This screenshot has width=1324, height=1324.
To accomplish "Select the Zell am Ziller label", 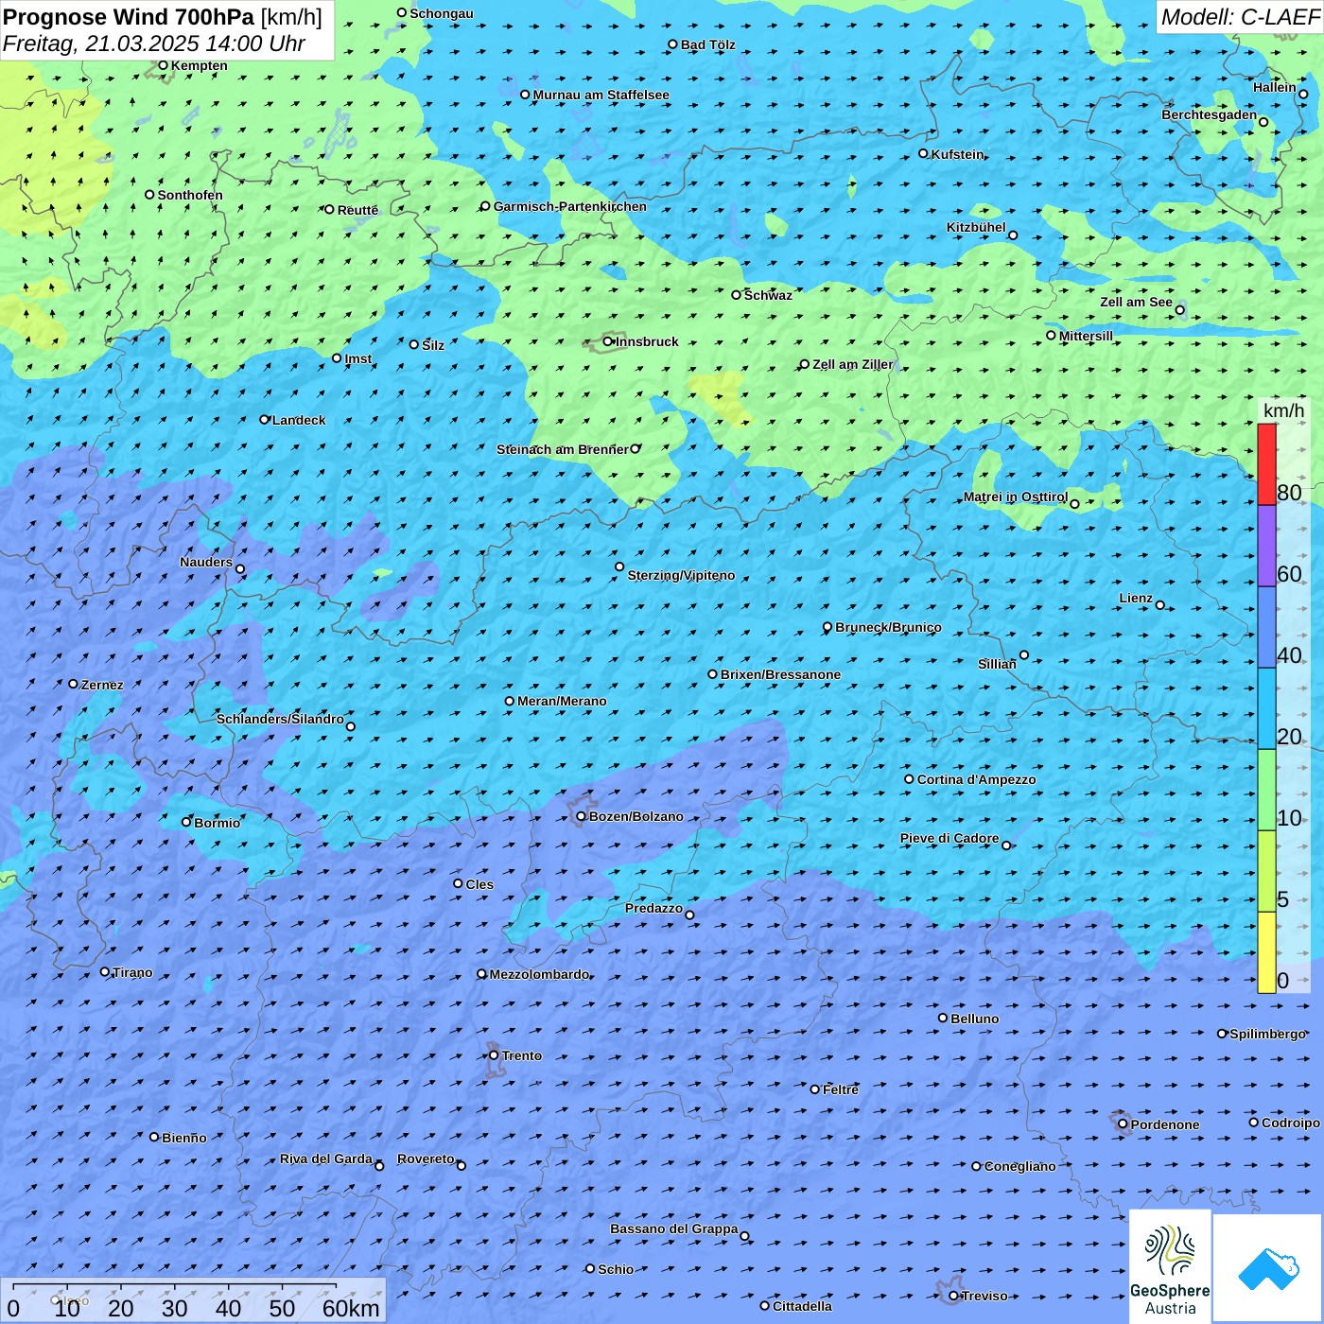I will [x=852, y=364].
